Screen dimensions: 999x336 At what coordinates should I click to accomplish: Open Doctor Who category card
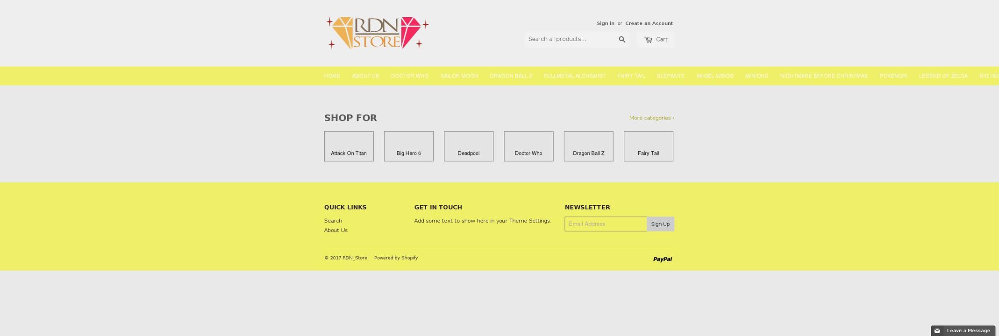point(528,147)
